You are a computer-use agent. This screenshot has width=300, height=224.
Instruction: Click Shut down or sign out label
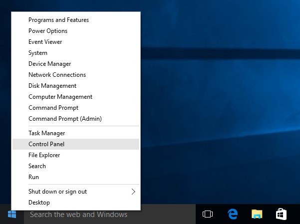(57, 192)
